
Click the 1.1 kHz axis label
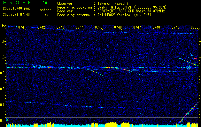(3, 41)
